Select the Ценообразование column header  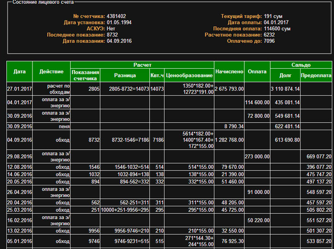pos(189,75)
